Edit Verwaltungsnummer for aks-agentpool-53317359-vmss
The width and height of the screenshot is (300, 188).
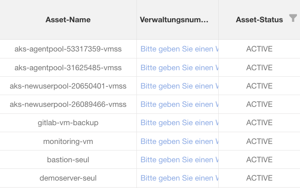[179, 49]
